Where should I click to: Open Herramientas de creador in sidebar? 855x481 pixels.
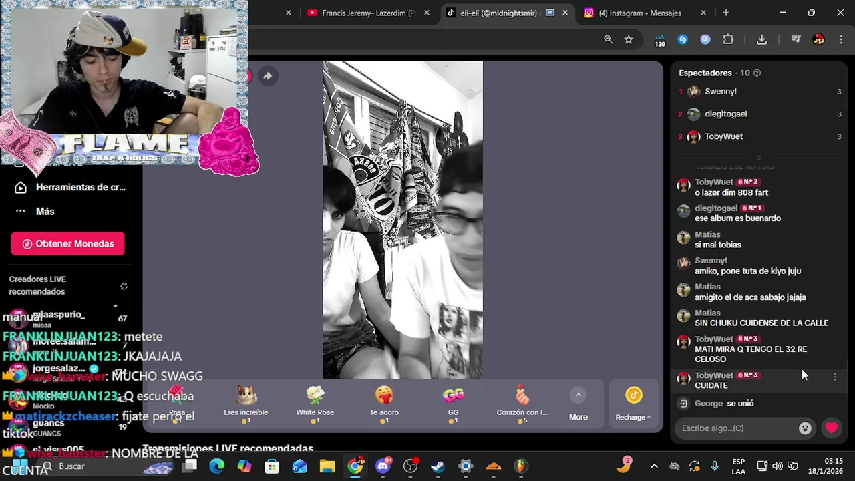[x=71, y=188]
